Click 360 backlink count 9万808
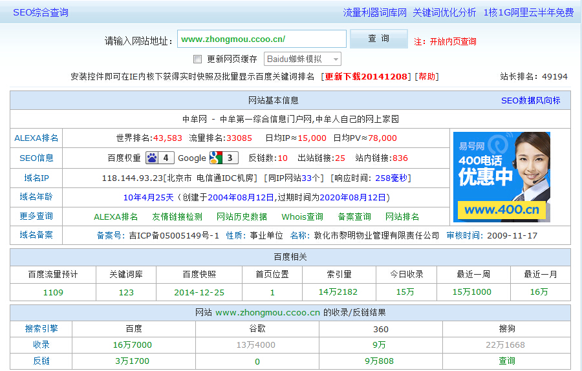Viewport: 582px width, 371px height. click(x=380, y=361)
